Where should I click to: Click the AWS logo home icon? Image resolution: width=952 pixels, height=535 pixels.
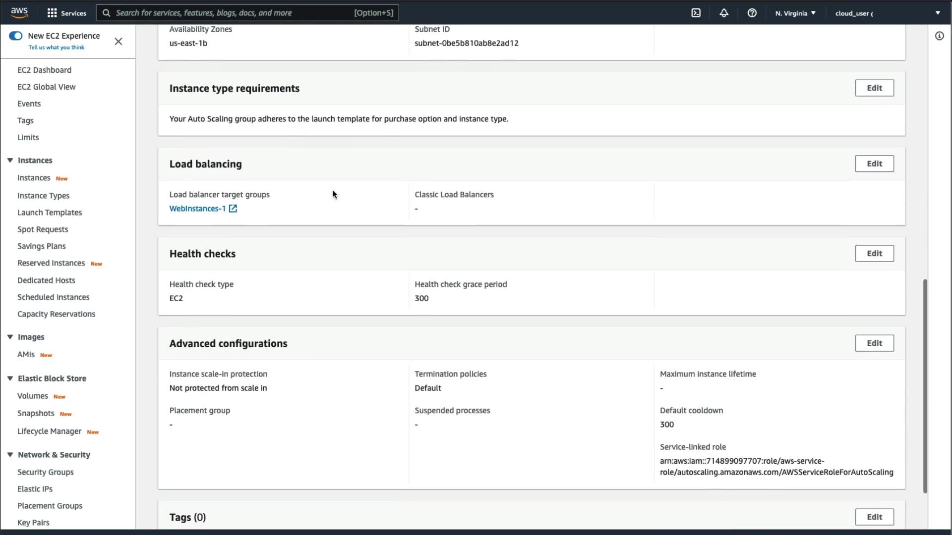(x=19, y=12)
